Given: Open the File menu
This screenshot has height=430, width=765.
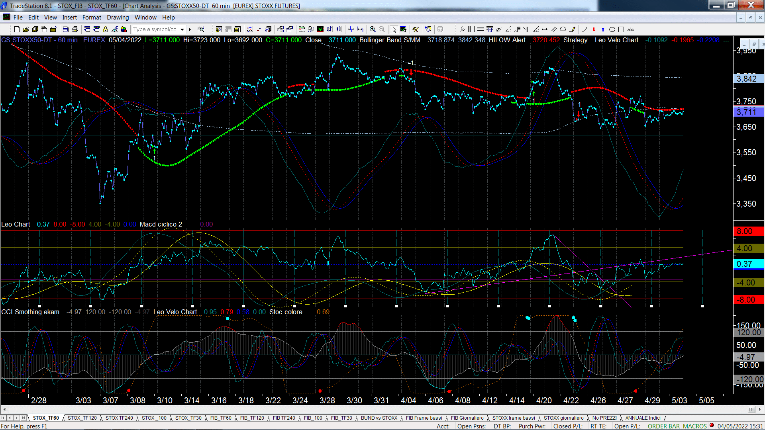Looking at the screenshot, I should tap(18, 17).
